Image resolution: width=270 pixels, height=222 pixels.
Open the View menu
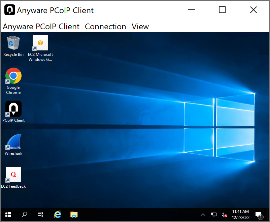click(140, 27)
